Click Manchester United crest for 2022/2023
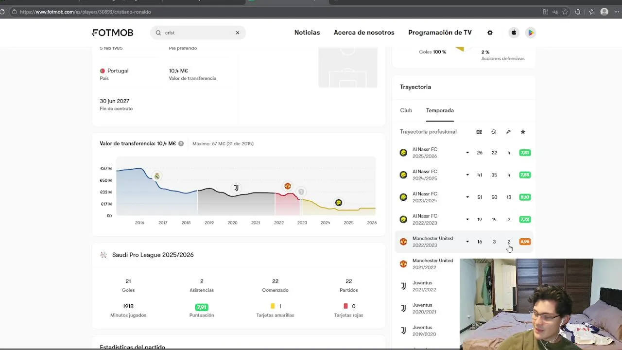The height and width of the screenshot is (350, 622). pyautogui.click(x=403, y=242)
